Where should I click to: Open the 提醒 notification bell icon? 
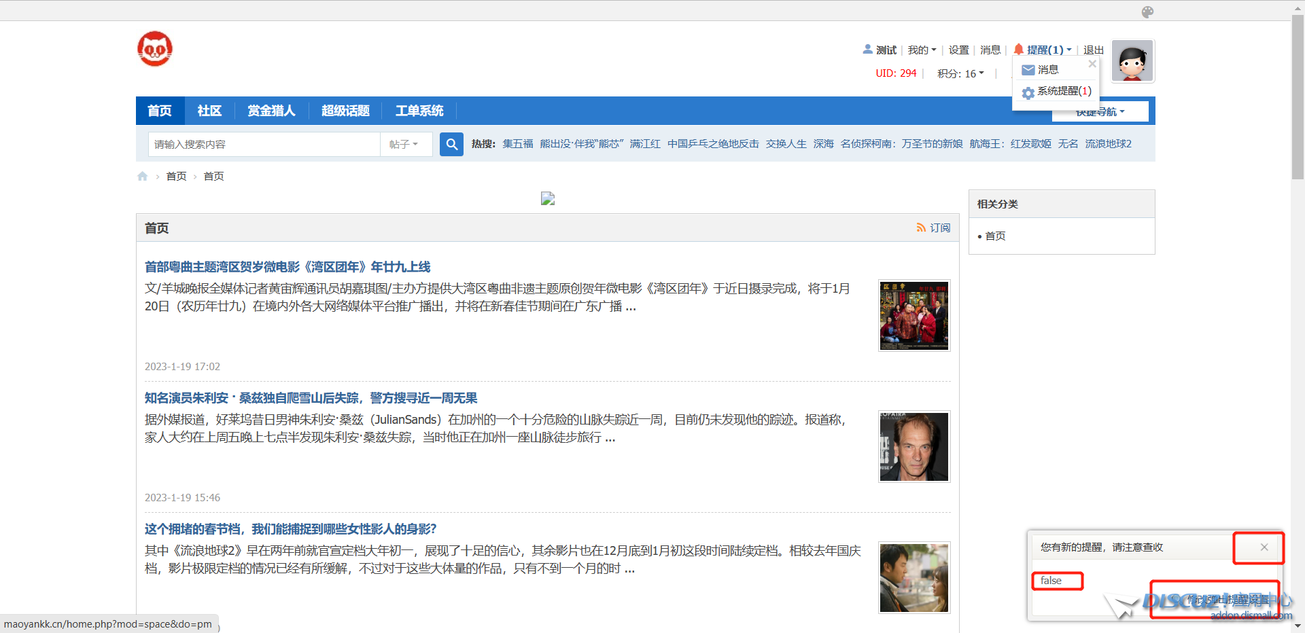pyautogui.click(x=1017, y=49)
